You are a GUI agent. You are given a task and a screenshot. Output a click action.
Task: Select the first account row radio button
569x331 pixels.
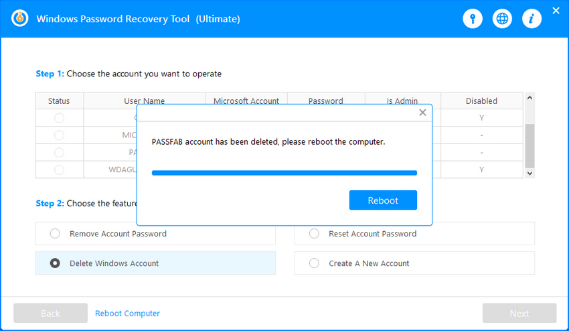pos(59,118)
